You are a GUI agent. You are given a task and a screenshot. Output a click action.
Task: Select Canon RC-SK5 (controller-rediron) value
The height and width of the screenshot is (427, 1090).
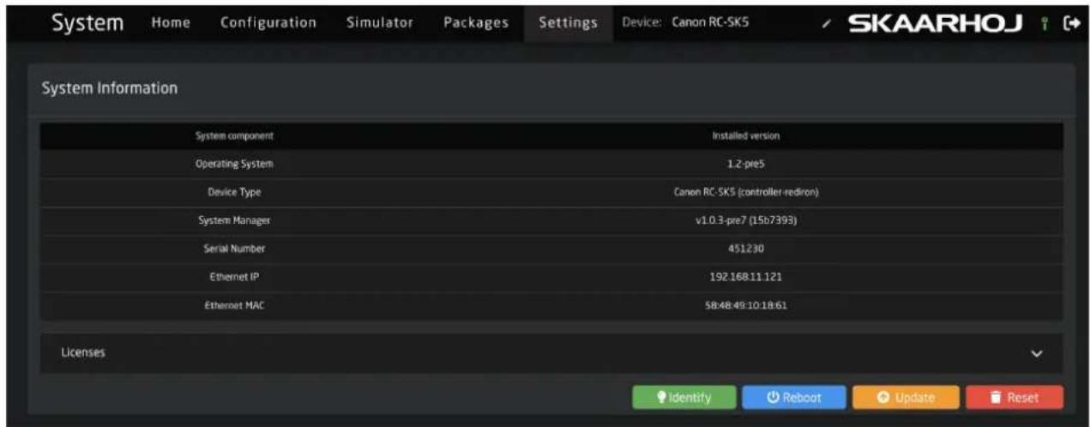(x=745, y=192)
